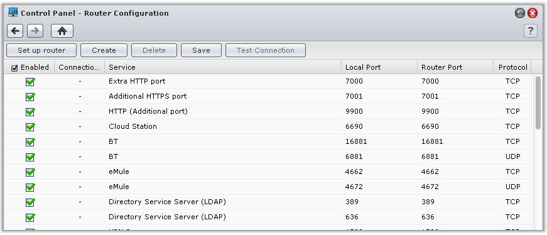Click the Set up router button
This screenshot has width=547, height=235.
41,50
